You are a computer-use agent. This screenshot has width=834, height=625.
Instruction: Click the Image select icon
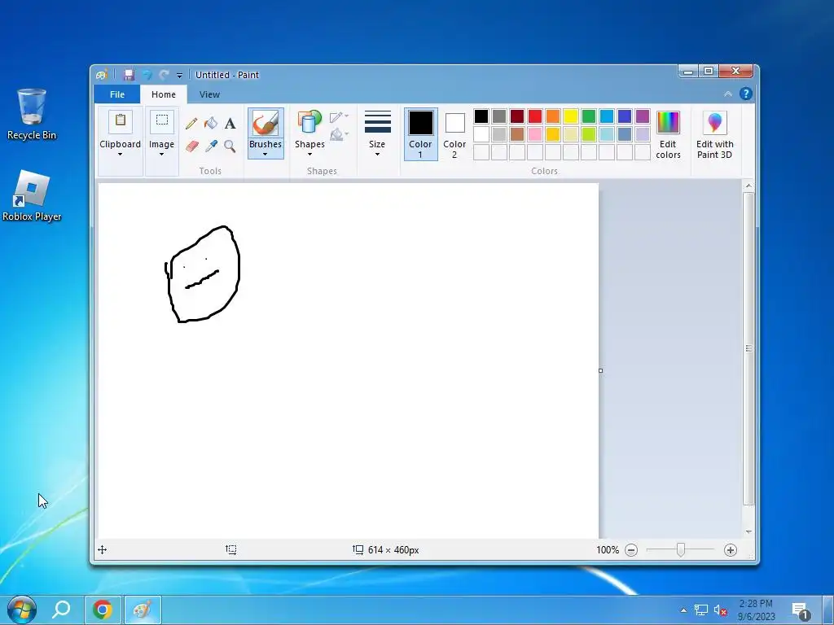click(x=162, y=121)
